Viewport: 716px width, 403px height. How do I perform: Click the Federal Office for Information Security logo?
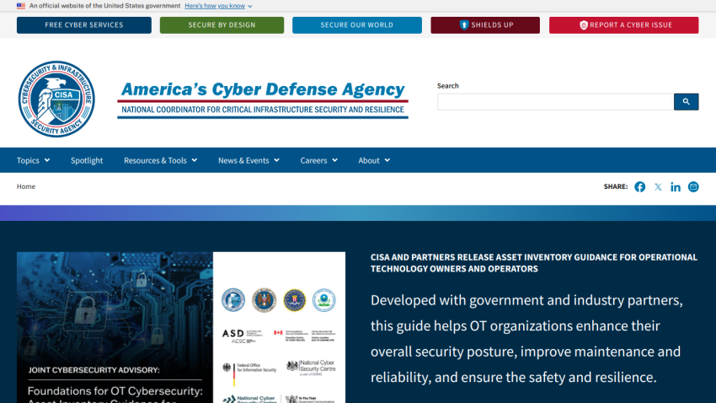(249, 373)
